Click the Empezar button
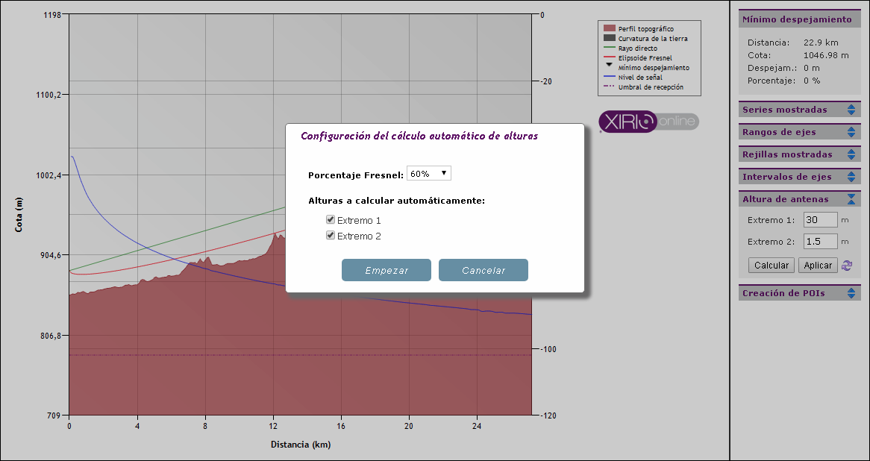870x461 pixels. point(387,270)
